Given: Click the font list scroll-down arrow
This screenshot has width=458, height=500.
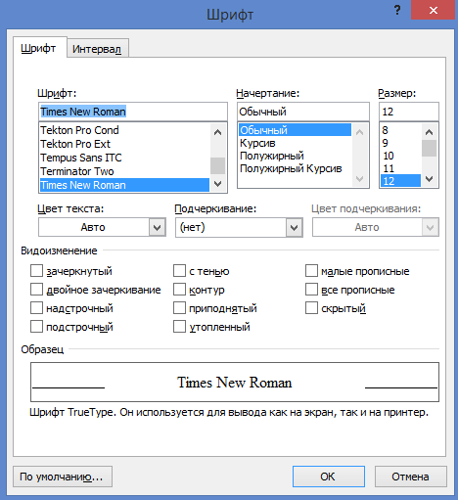Looking at the screenshot, I should point(217,184).
